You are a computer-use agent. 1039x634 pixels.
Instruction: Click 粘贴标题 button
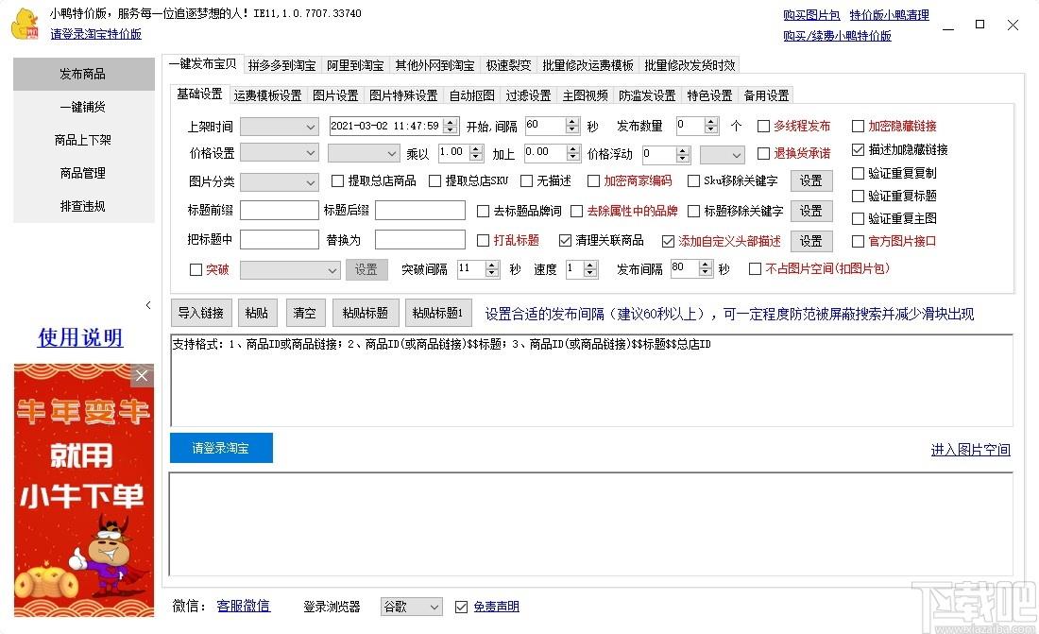tap(366, 313)
